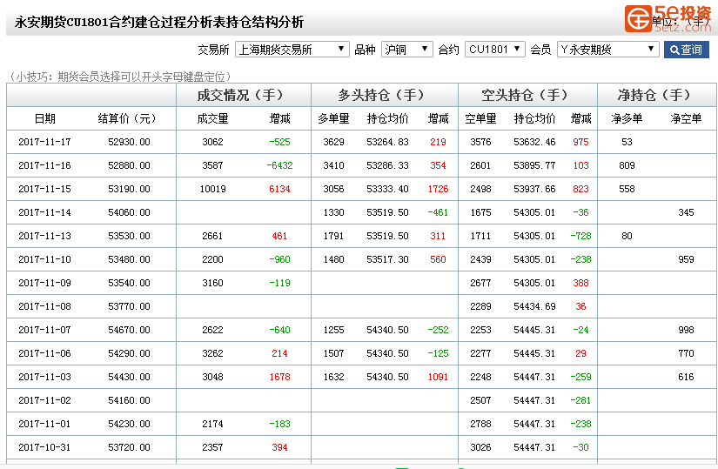
Task: Select the date 2017-11-01 cell
Action: point(45,424)
